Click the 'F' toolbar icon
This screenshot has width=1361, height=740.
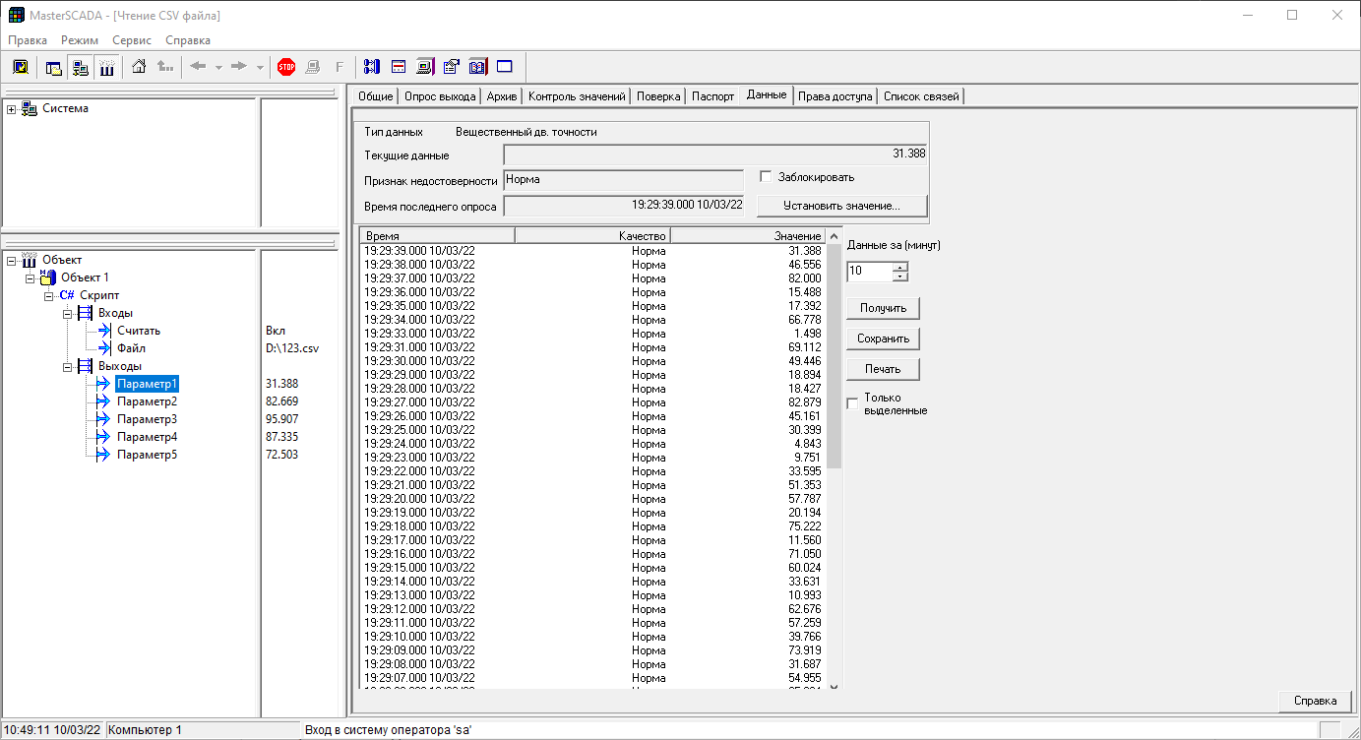click(x=340, y=67)
